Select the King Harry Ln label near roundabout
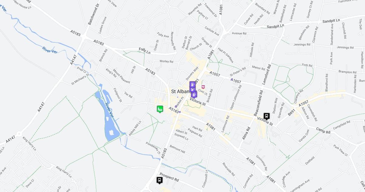This screenshot has width=365, height=192. (x=29, y=144)
